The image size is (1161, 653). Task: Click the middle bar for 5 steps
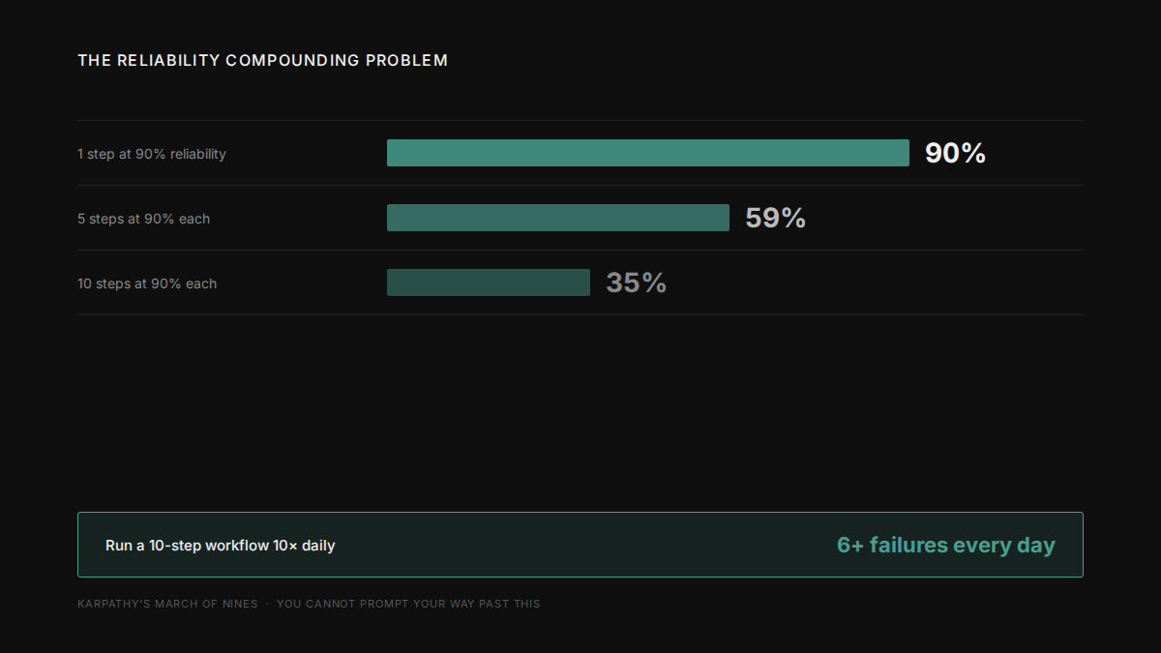click(557, 218)
